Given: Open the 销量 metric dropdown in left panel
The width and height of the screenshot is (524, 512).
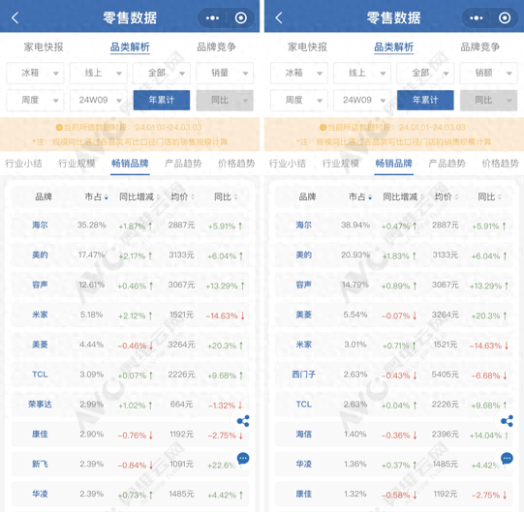Looking at the screenshot, I should [x=225, y=73].
